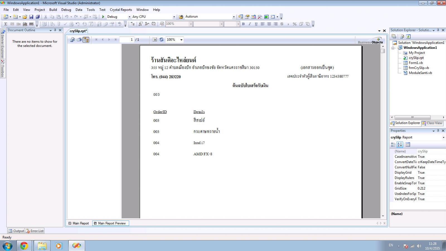Open Add New Item dropdown arrow
Screen dimensions: 446x251
(x=20, y=17)
